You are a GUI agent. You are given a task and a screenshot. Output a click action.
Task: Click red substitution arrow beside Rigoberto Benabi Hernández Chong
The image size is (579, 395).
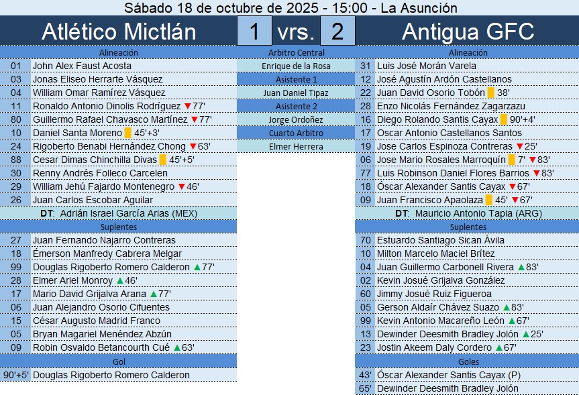pyautogui.click(x=193, y=146)
